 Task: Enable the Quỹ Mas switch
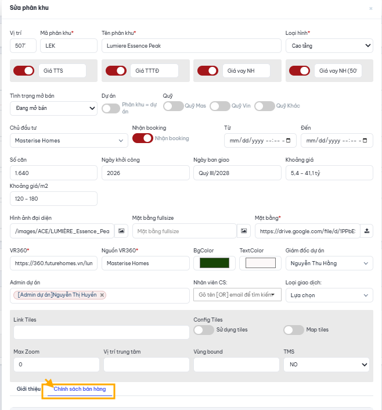point(174,106)
